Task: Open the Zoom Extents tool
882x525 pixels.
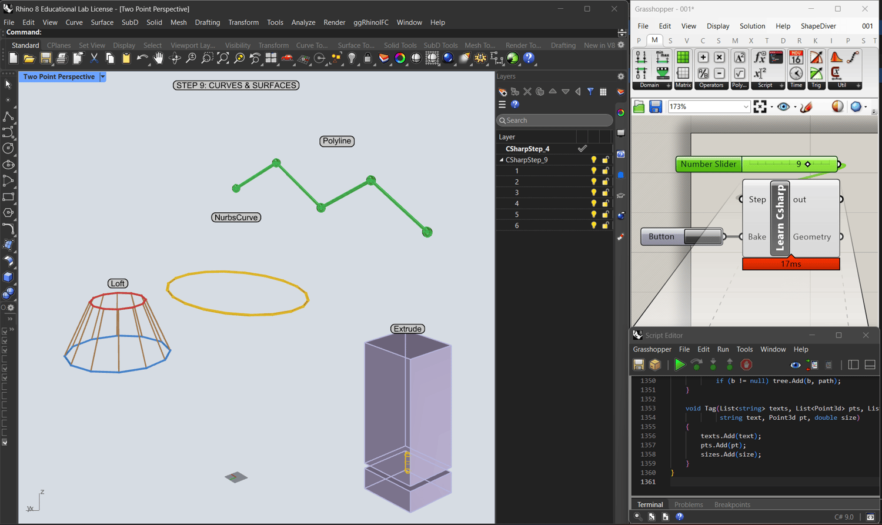Action: pyautogui.click(x=223, y=58)
